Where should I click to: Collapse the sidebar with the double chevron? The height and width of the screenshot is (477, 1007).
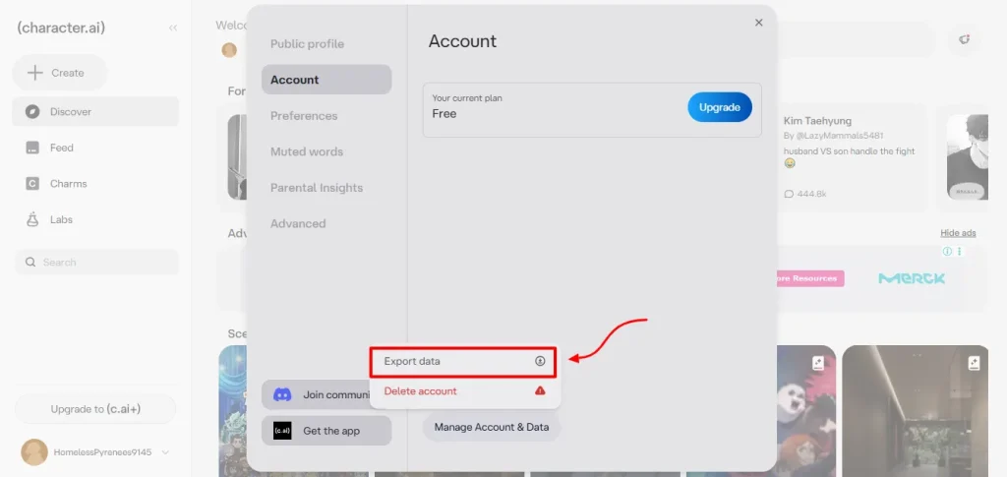click(x=173, y=28)
